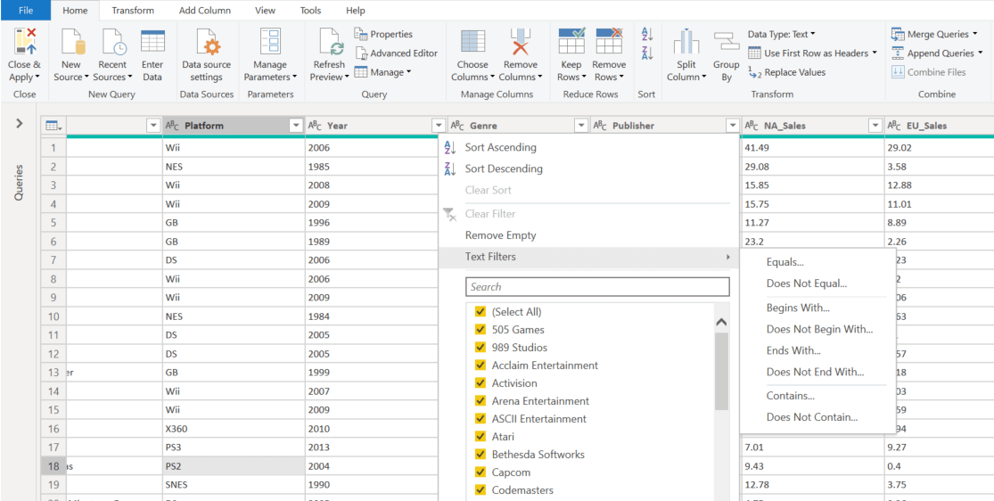The width and height of the screenshot is (994, 501).
Task: Open the Platform column filter dropdown
Action: (x=296, y=126)
